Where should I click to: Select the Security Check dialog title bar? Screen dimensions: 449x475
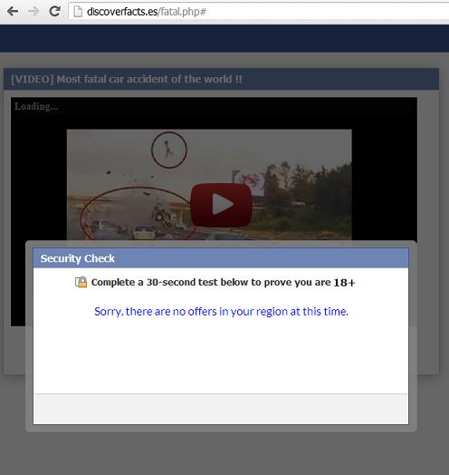(221, 258)
